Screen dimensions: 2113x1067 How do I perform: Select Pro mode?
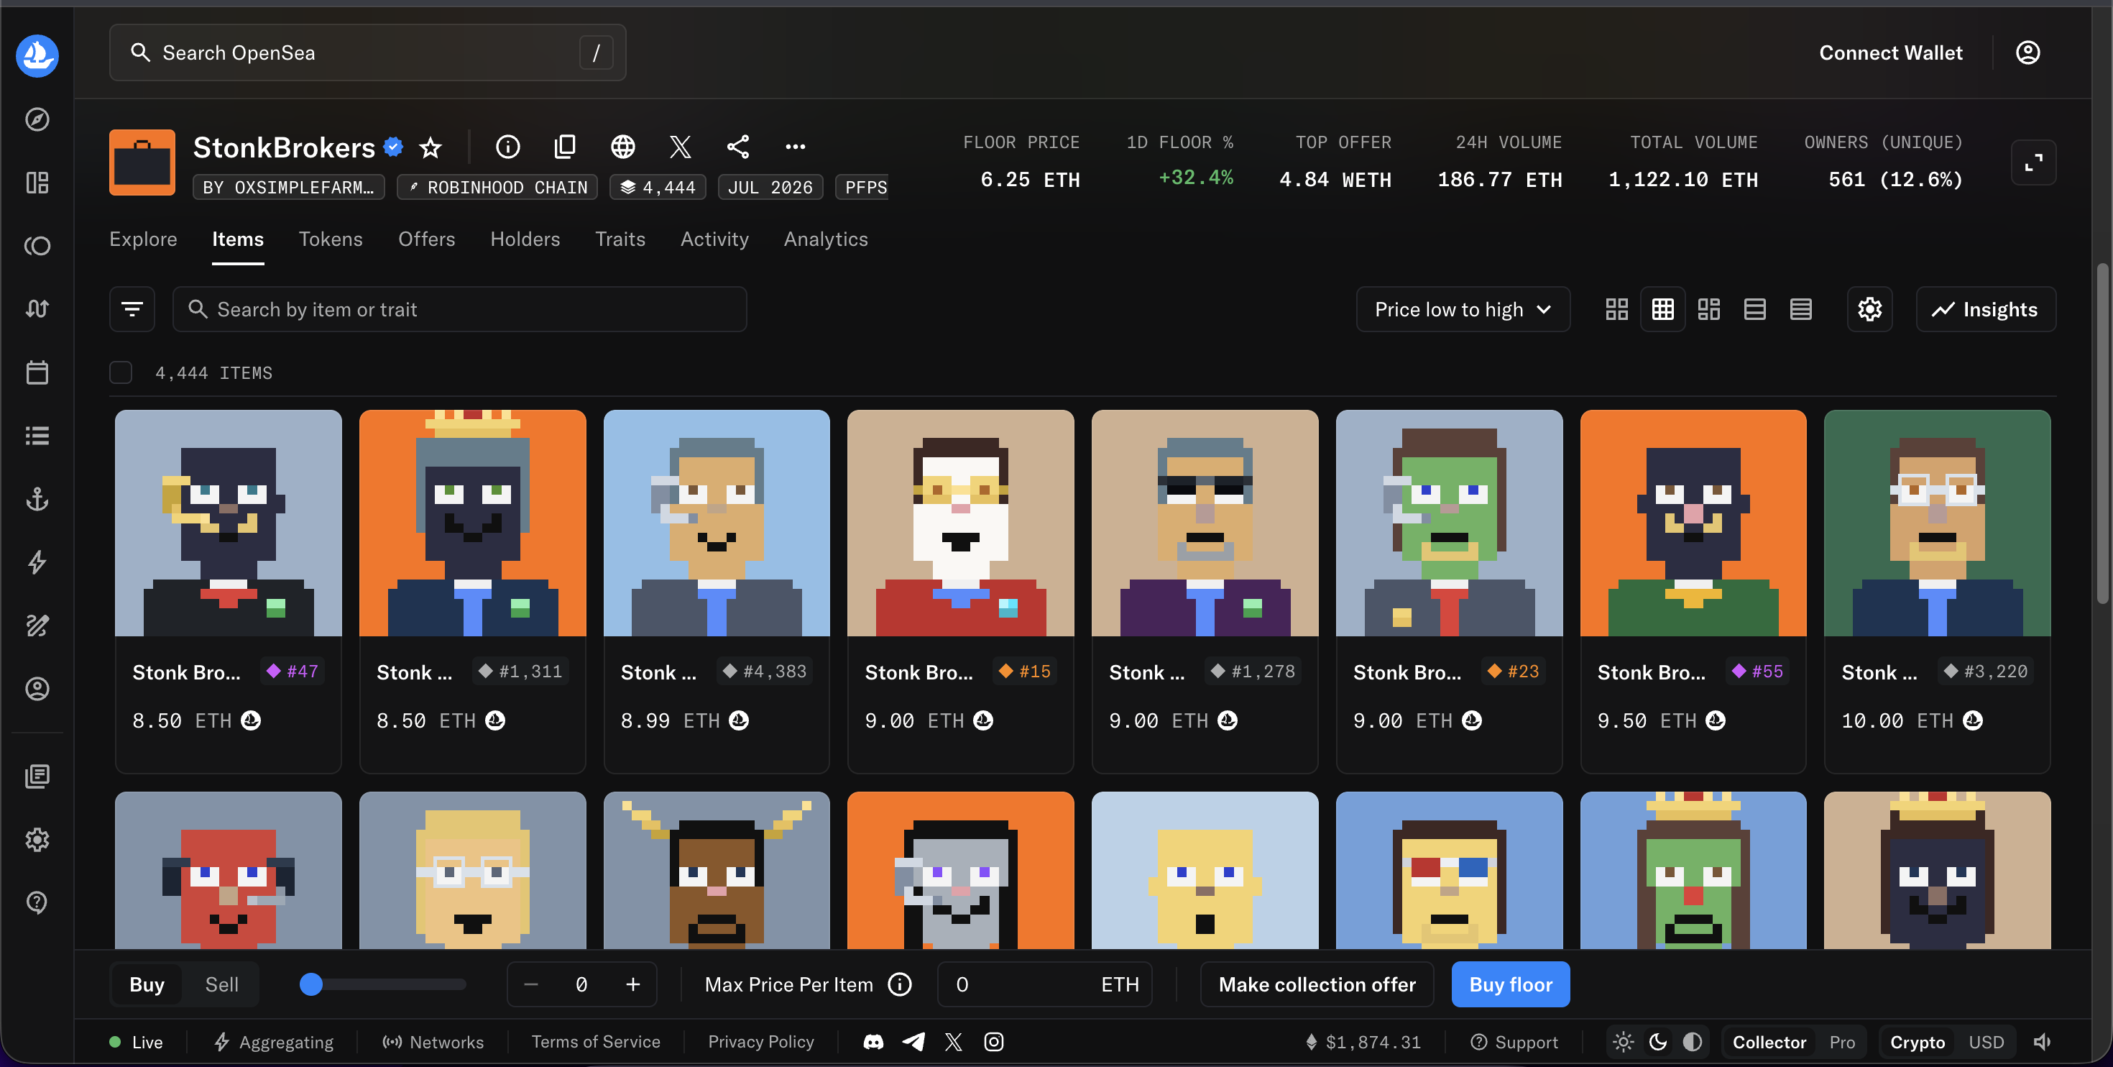tap(1841, 1042)
